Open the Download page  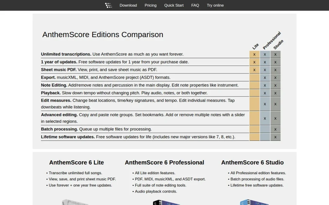point(128,5)
